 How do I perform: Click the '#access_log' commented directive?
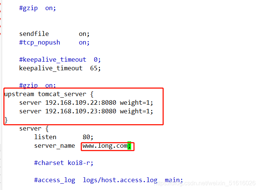point(55,180)
